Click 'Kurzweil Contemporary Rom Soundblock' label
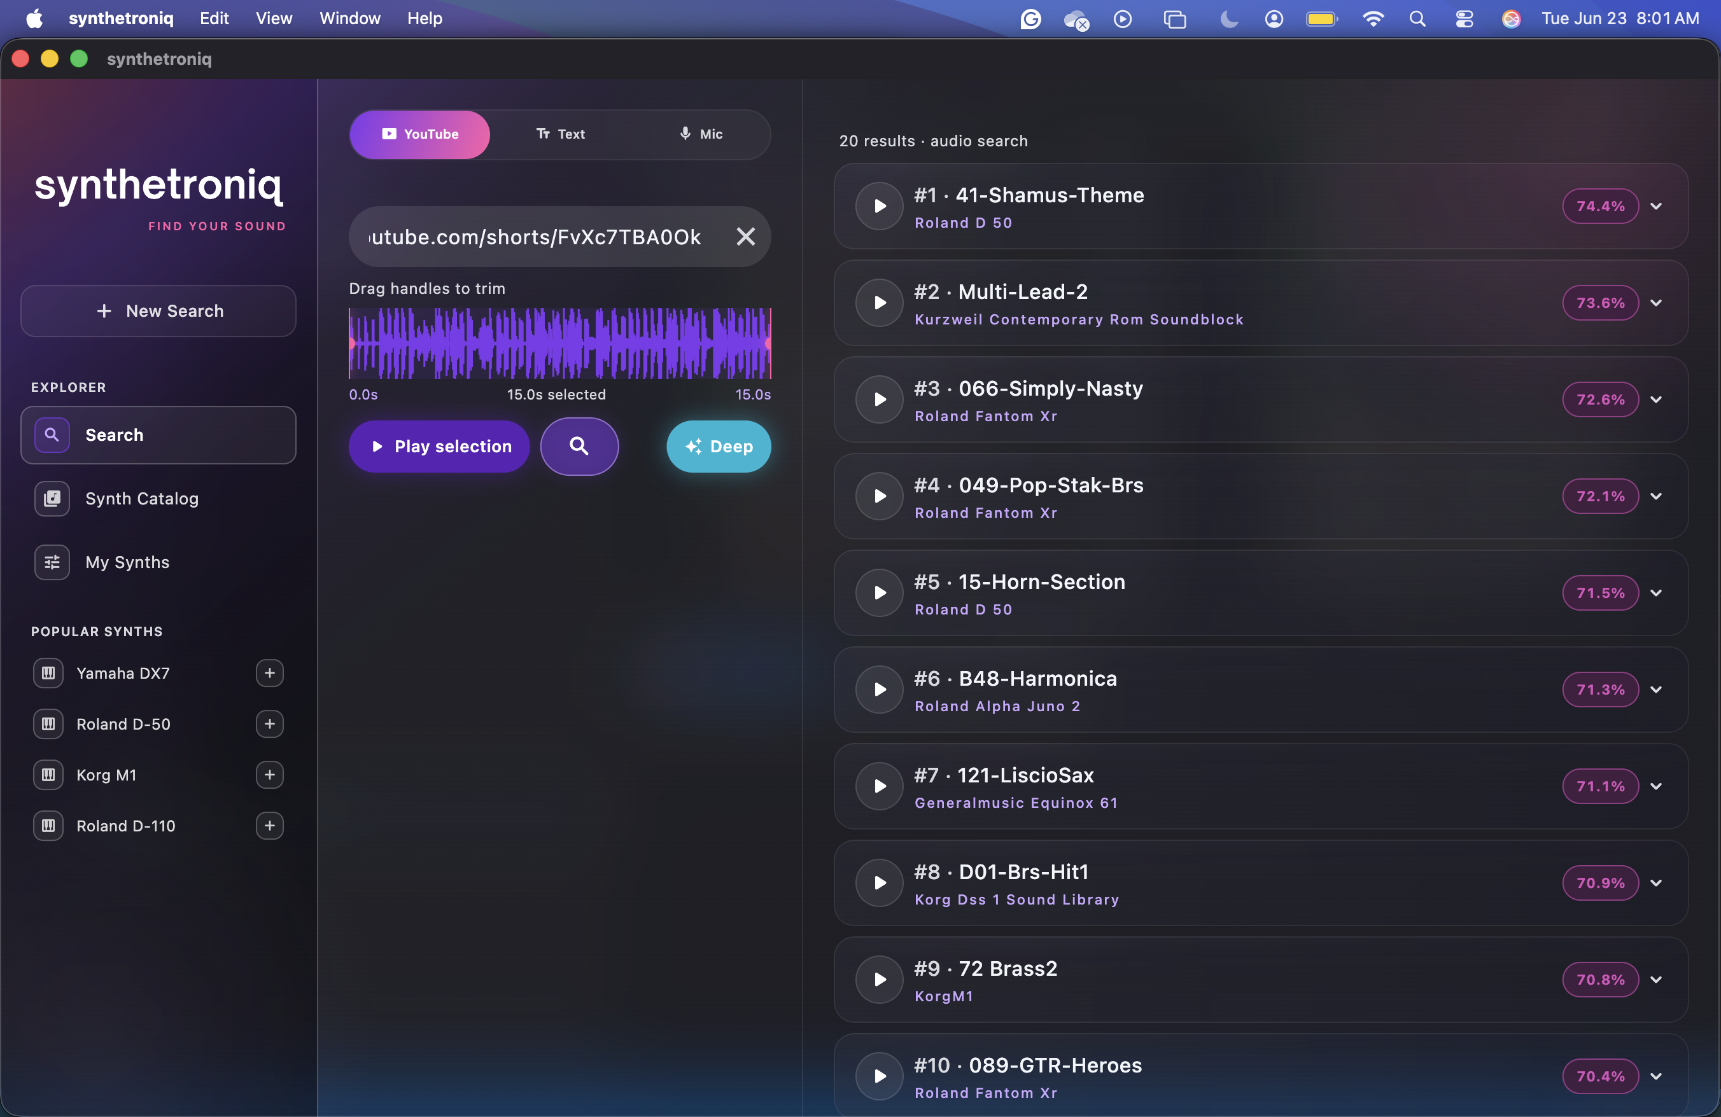Image resolution: width=1721 pixels, height=1117 pixels. [x=1079, y=319]
